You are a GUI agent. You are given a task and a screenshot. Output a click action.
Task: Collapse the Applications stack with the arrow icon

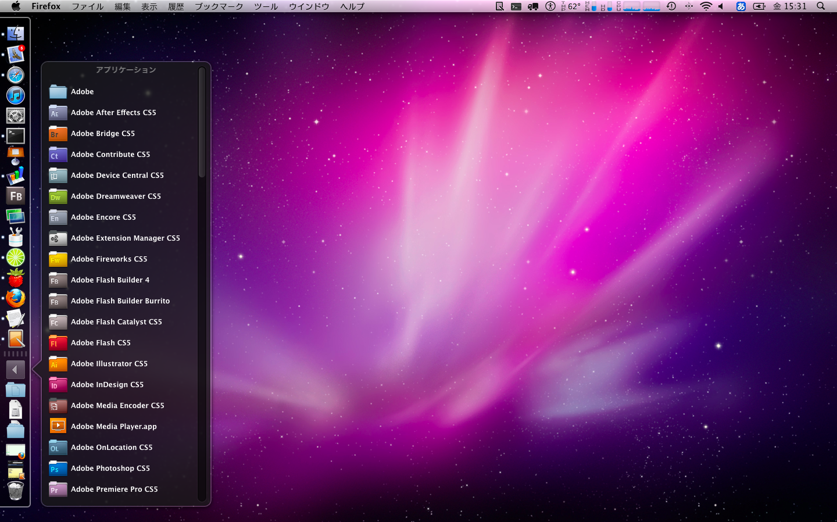(x=15, y=370)
